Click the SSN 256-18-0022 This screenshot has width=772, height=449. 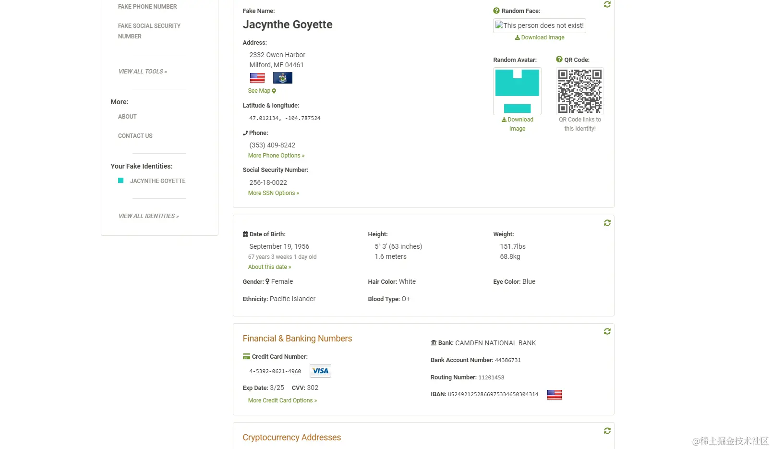pyautogui.click(x=268, y=182)
